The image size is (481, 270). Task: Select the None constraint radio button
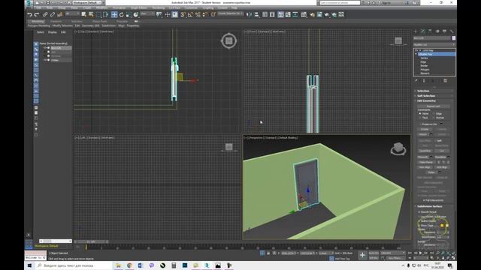(420, 113)
